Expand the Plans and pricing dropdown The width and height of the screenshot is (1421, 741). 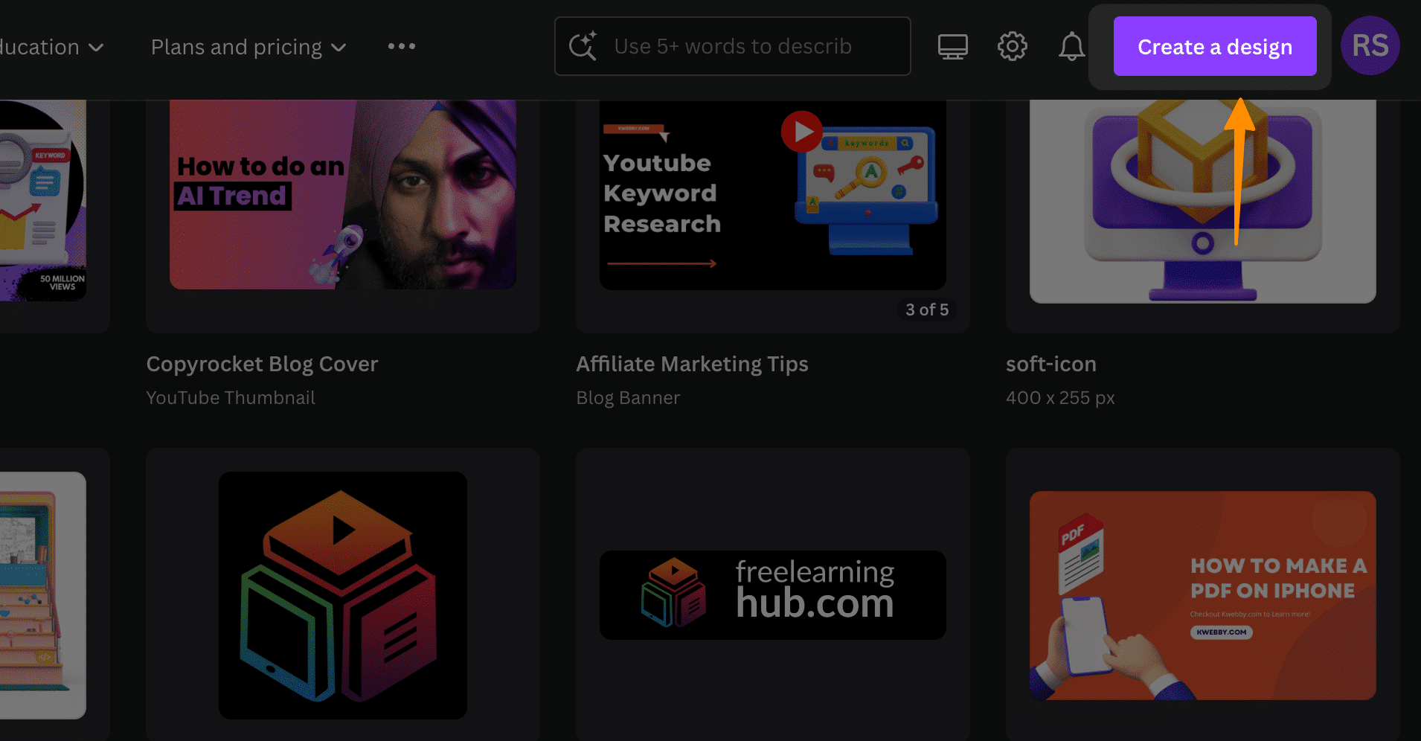click(248, 47)
